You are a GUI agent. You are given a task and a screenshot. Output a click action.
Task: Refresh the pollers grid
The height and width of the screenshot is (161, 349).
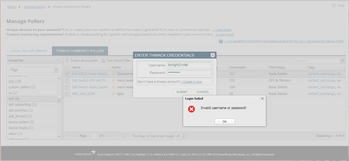[125, 136]
